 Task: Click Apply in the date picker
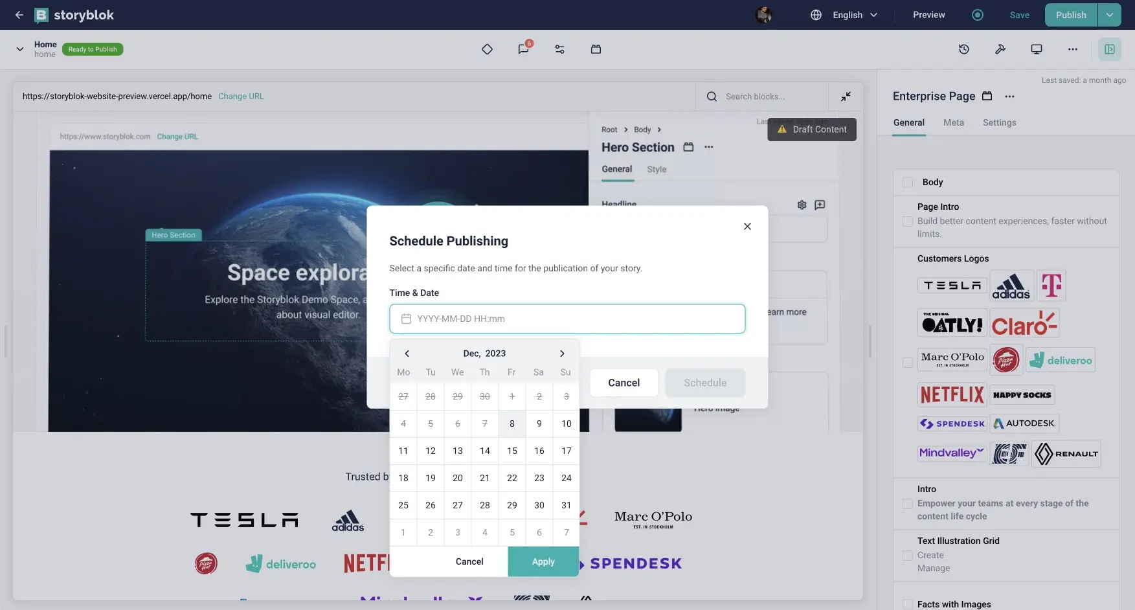pos(543,561)
